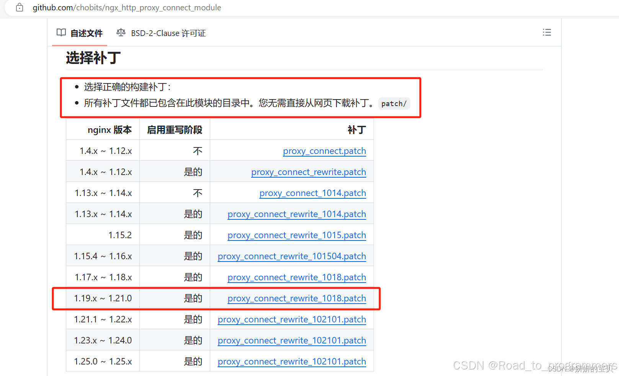
Task: Select the 1.25.0 ~ 1.25.x version cell
Action: (x=103, y=361)
